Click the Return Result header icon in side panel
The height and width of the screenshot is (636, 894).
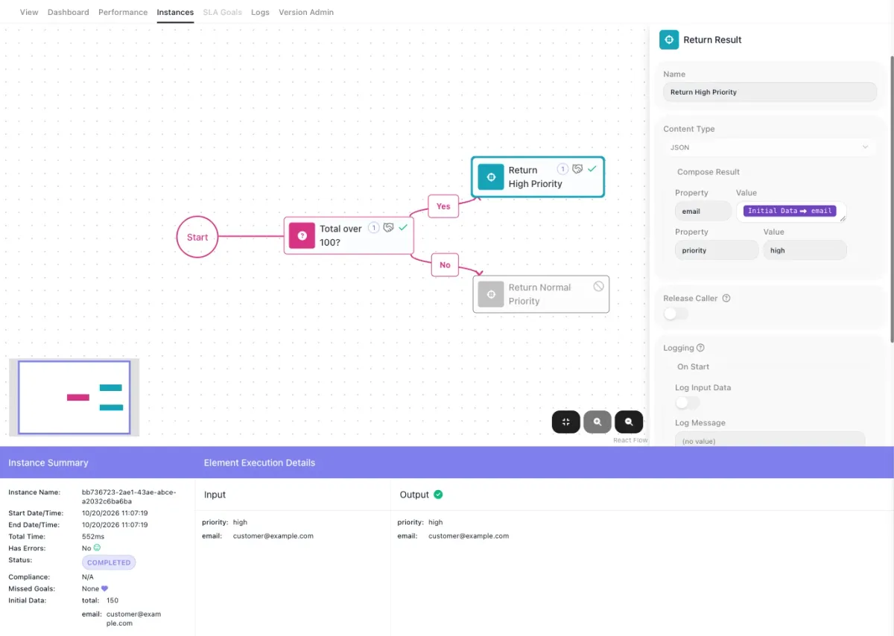(x=669, y=39)
